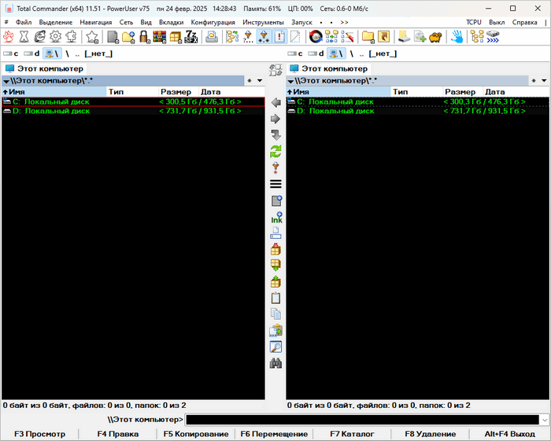
Task: Open right panel path history dropdown arrow
Action: pyautogui.click(x=544, y=81)
